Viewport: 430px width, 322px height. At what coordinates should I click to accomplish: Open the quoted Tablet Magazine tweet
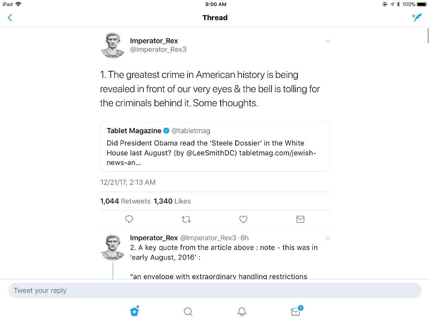pos(215,146)
